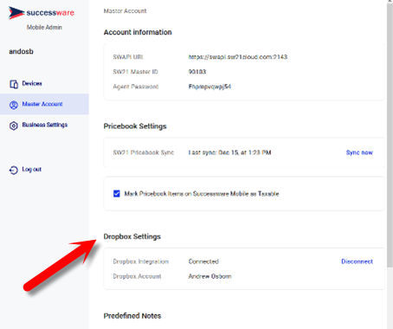
Task: Click Mark Pricebook Items taxable label text
Action: [202, 194]
